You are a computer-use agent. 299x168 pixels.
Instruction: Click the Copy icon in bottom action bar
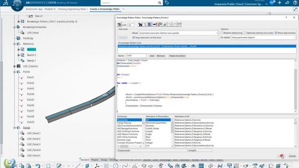(21, 166)
